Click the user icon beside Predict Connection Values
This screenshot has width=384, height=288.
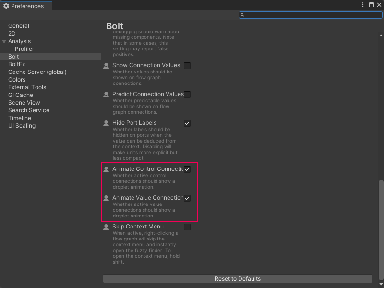tap(106, 95)
